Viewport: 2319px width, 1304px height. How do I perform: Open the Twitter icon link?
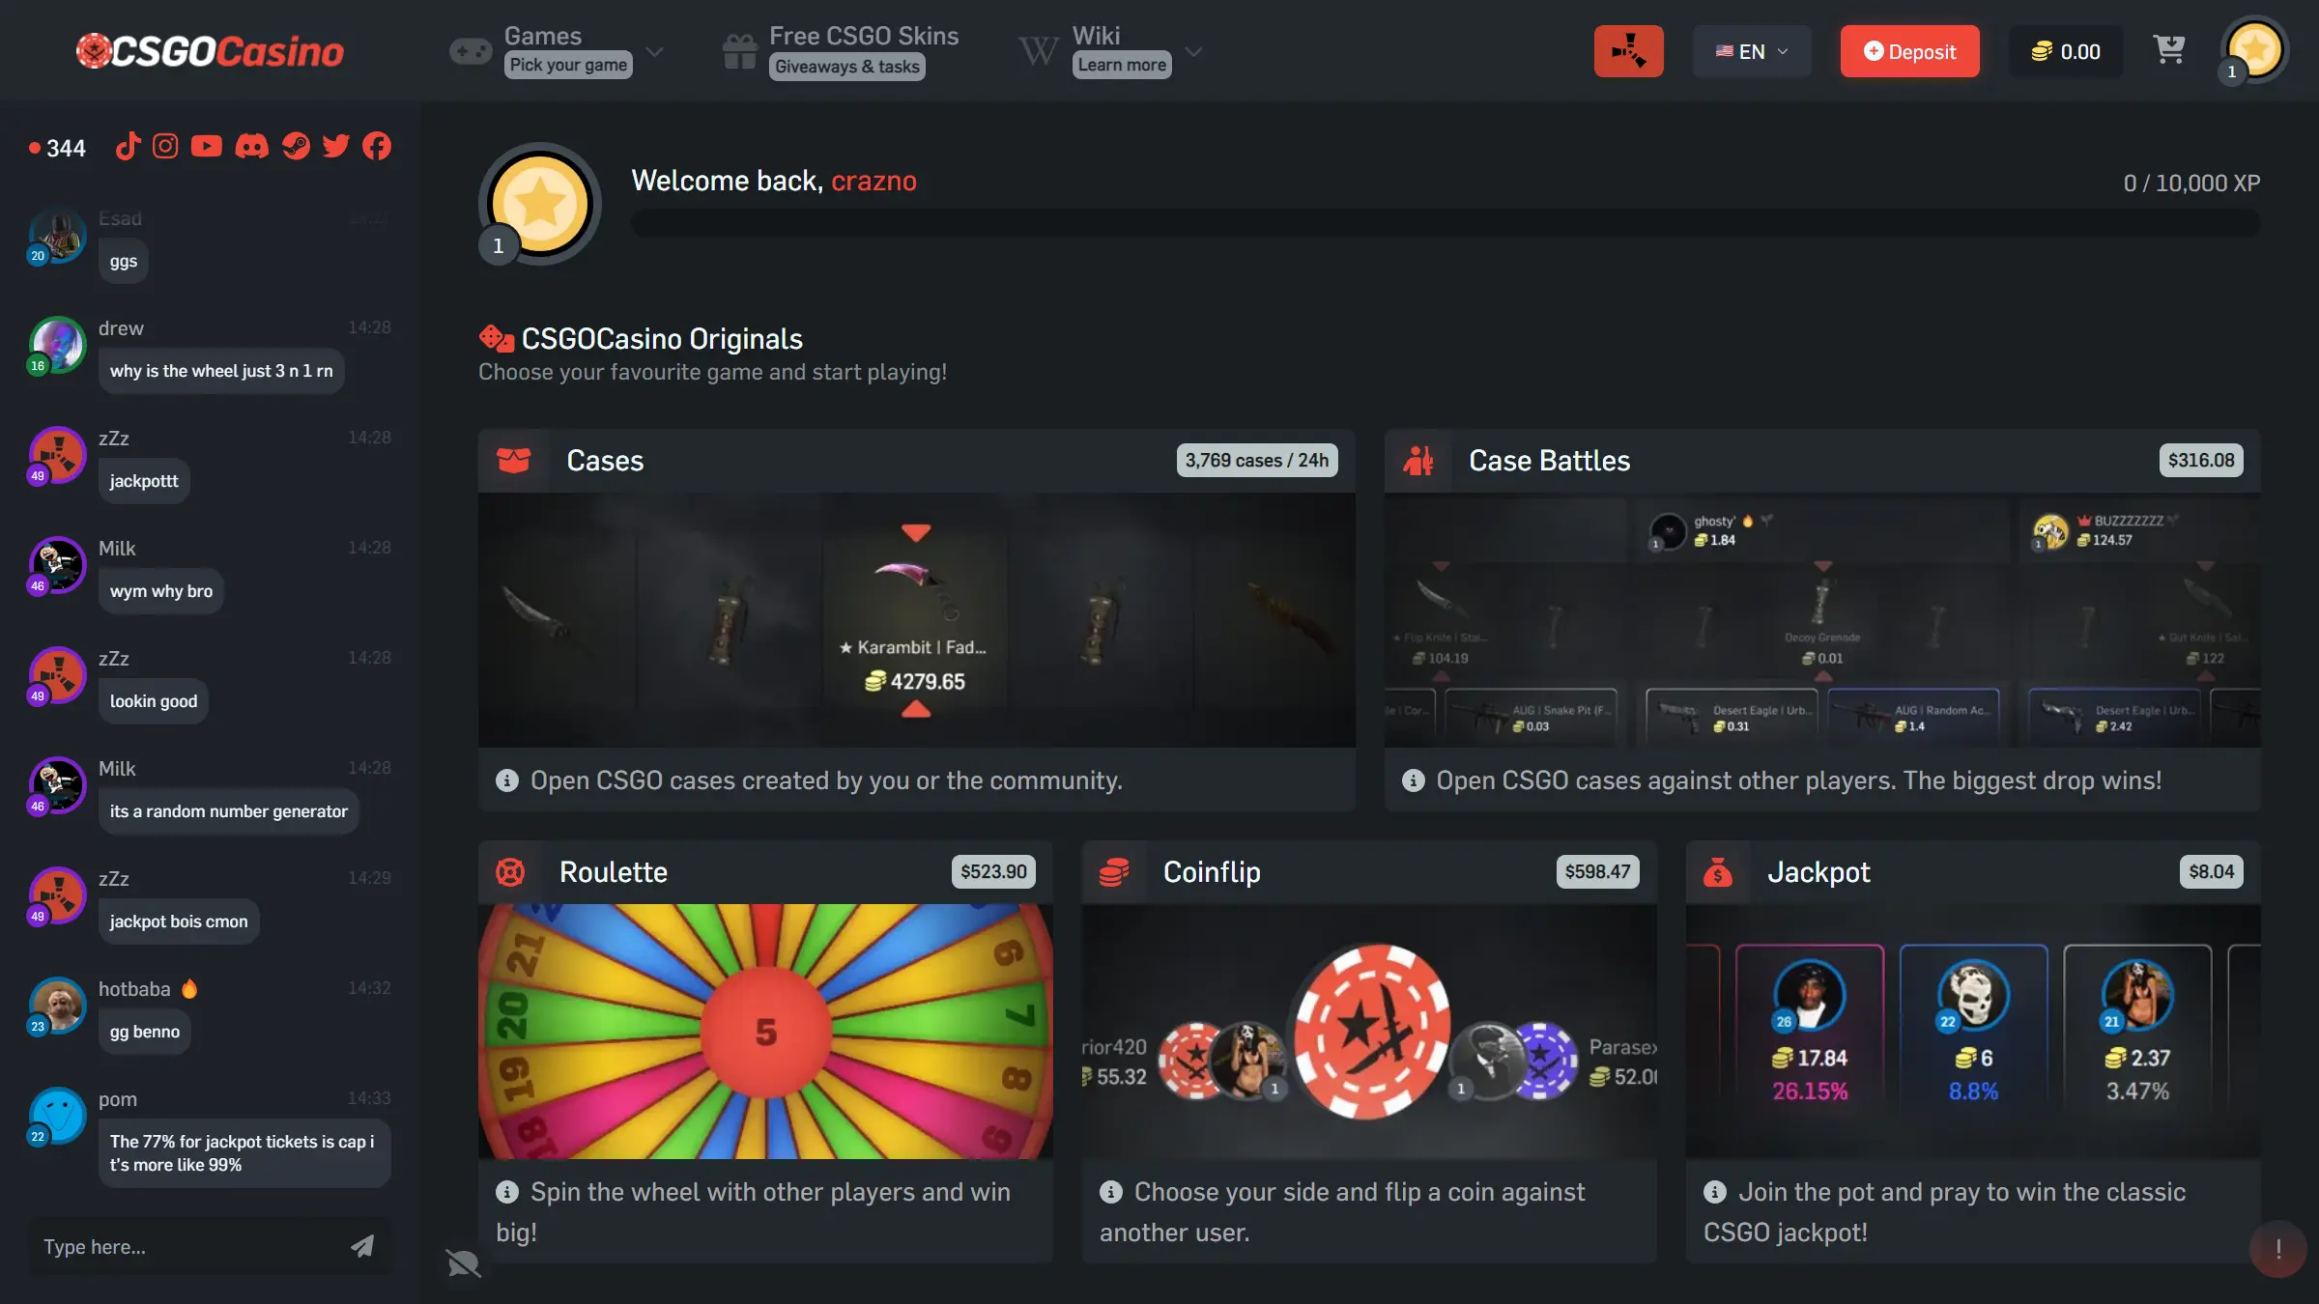point(335,146)
